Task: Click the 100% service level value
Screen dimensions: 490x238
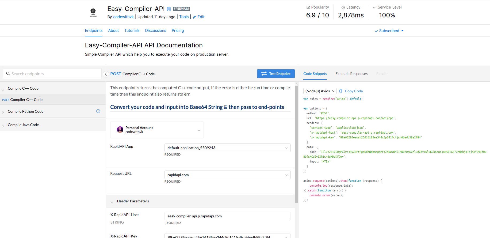Action: (x=387, y=15)
